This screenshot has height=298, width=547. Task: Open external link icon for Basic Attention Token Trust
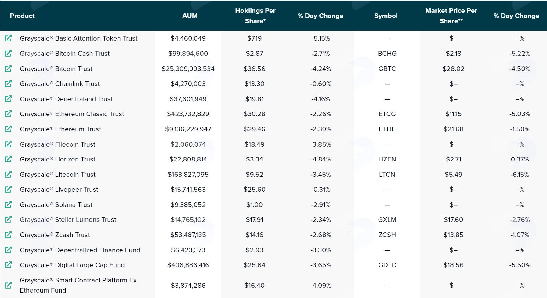tap(9, 38)
